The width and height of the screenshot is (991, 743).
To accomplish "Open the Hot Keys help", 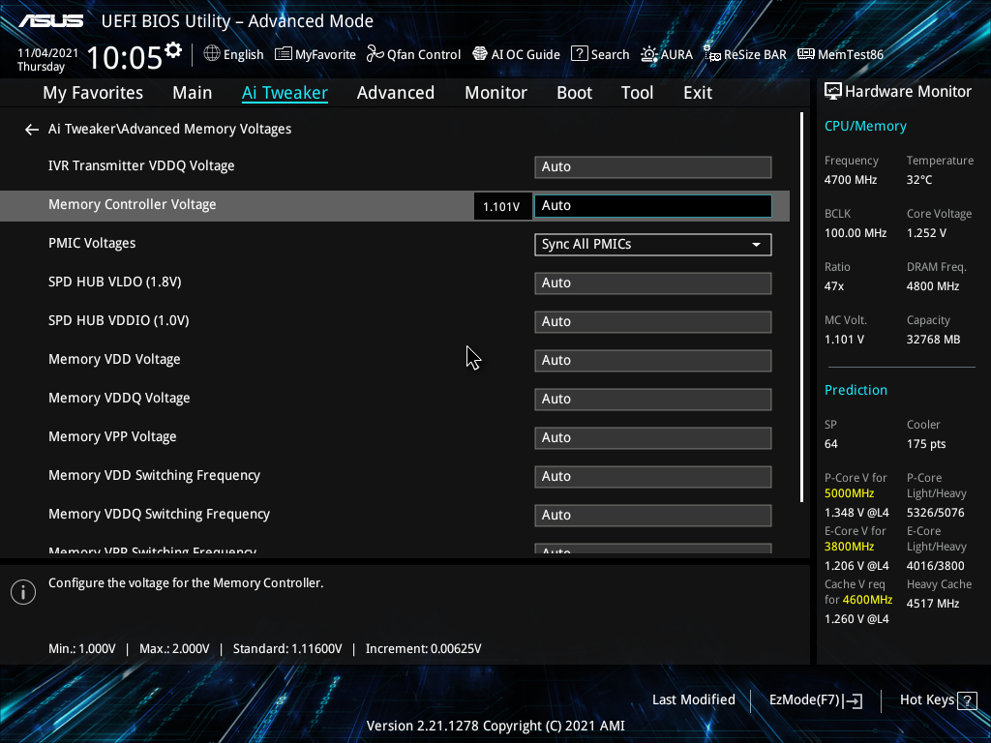I will (939, 700).
